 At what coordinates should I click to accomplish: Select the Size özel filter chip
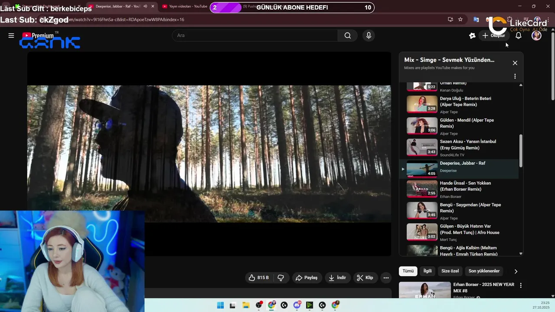click(x=450, y=271)
